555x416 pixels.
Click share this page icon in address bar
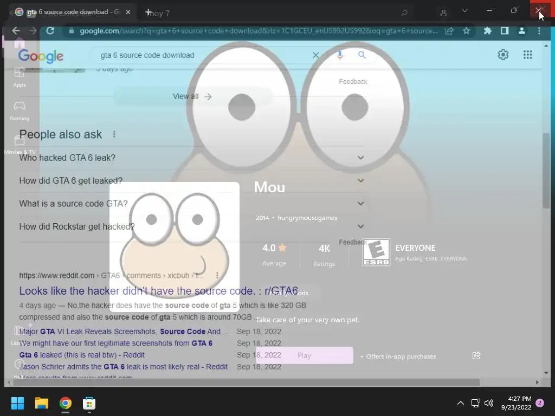tap(449, 31)
